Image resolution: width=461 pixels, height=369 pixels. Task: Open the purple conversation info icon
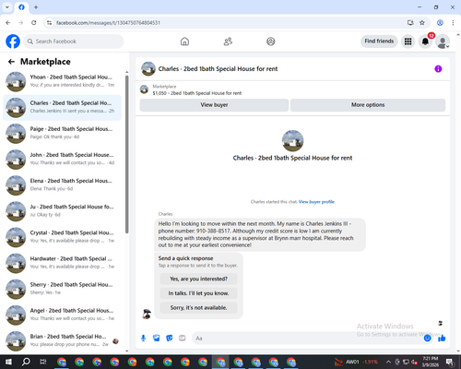(x=438, y=69)
